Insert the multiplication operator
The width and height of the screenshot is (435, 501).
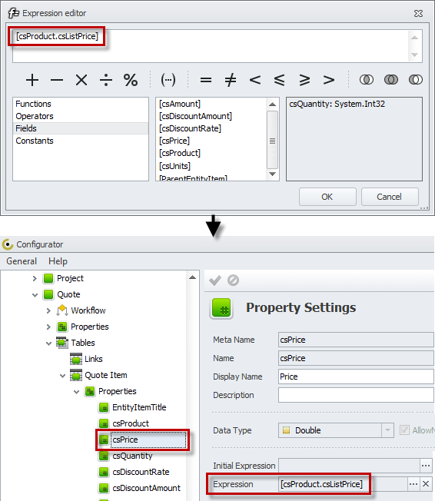tap(81, 80)
